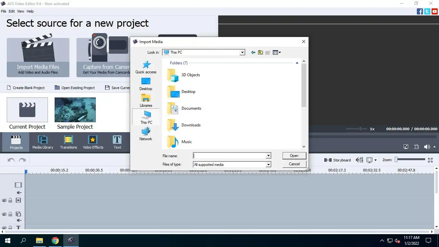Image resolution: width=439 pixels, height=247 pixels.
Task: Adjust the 1x playback speed slider
Action: point(360,129)
